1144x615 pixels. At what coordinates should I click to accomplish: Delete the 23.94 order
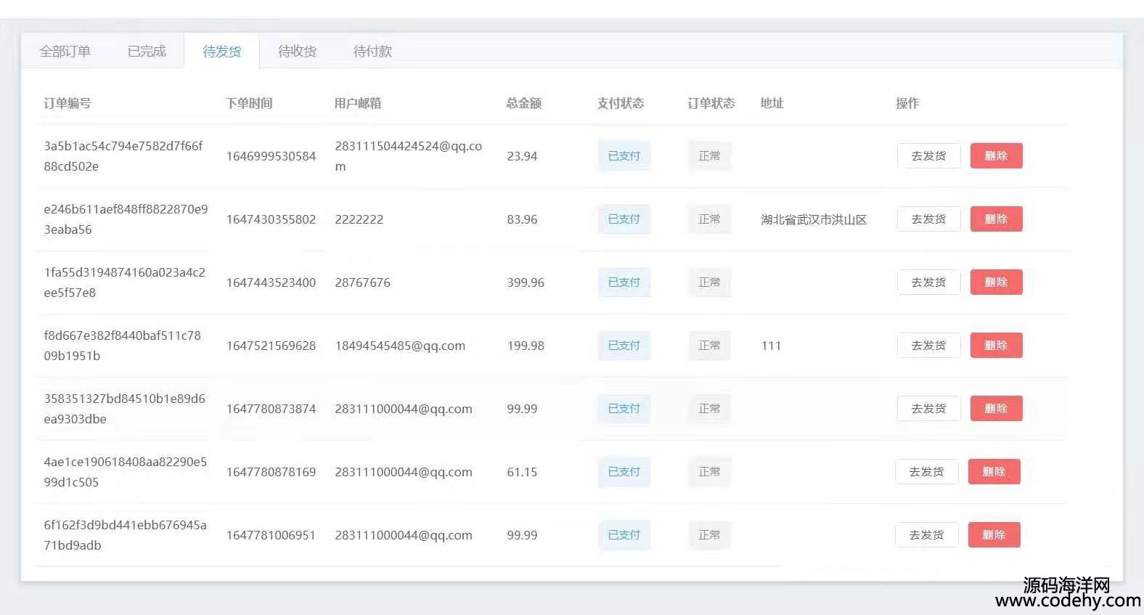pos(996,156)
